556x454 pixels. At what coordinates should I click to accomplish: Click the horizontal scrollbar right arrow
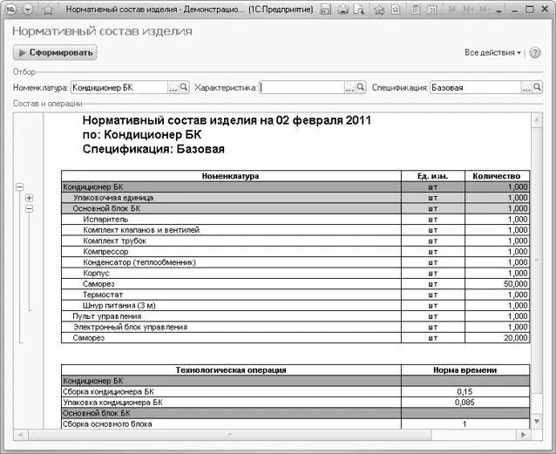[524, 435]
